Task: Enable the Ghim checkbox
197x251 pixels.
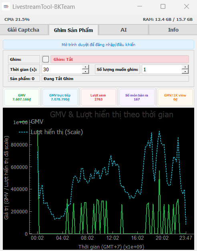Action: (x=46, y=59)
